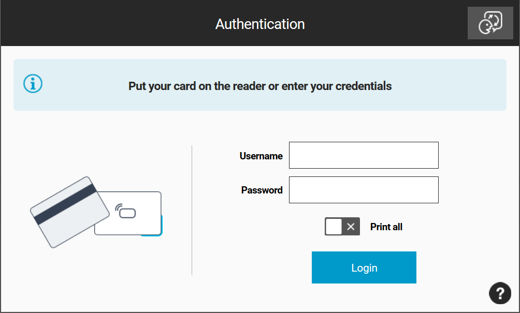
Task: Click the Print all label
Action: 386,227
